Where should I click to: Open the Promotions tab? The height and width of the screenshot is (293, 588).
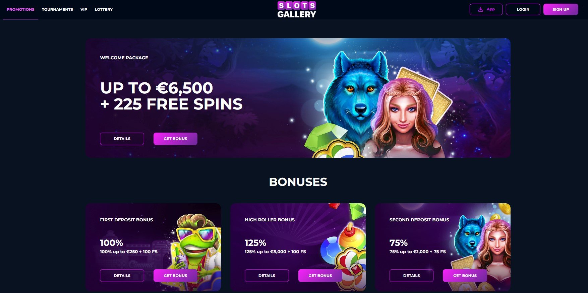coord(20,9)
